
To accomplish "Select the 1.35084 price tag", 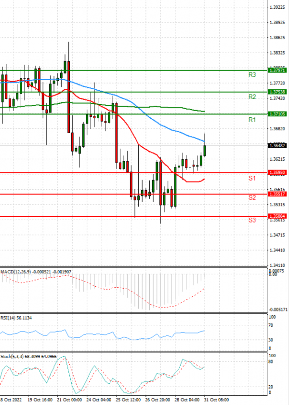I will 277,216.
